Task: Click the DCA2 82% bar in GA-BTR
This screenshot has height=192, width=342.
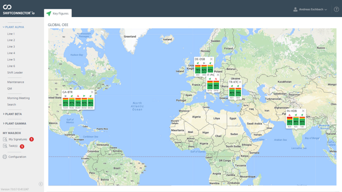Action: pyautogui.click(x=84, y=102)
